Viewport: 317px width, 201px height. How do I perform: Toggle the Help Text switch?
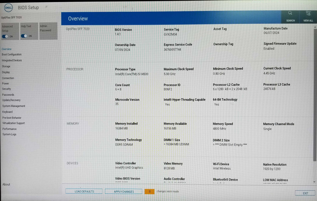pyautogui.click(x=24, y=36)
